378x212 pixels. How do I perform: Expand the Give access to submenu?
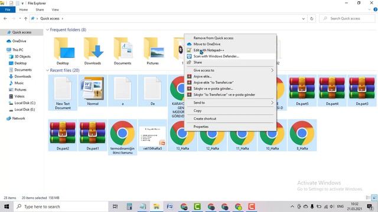[230, 71]
